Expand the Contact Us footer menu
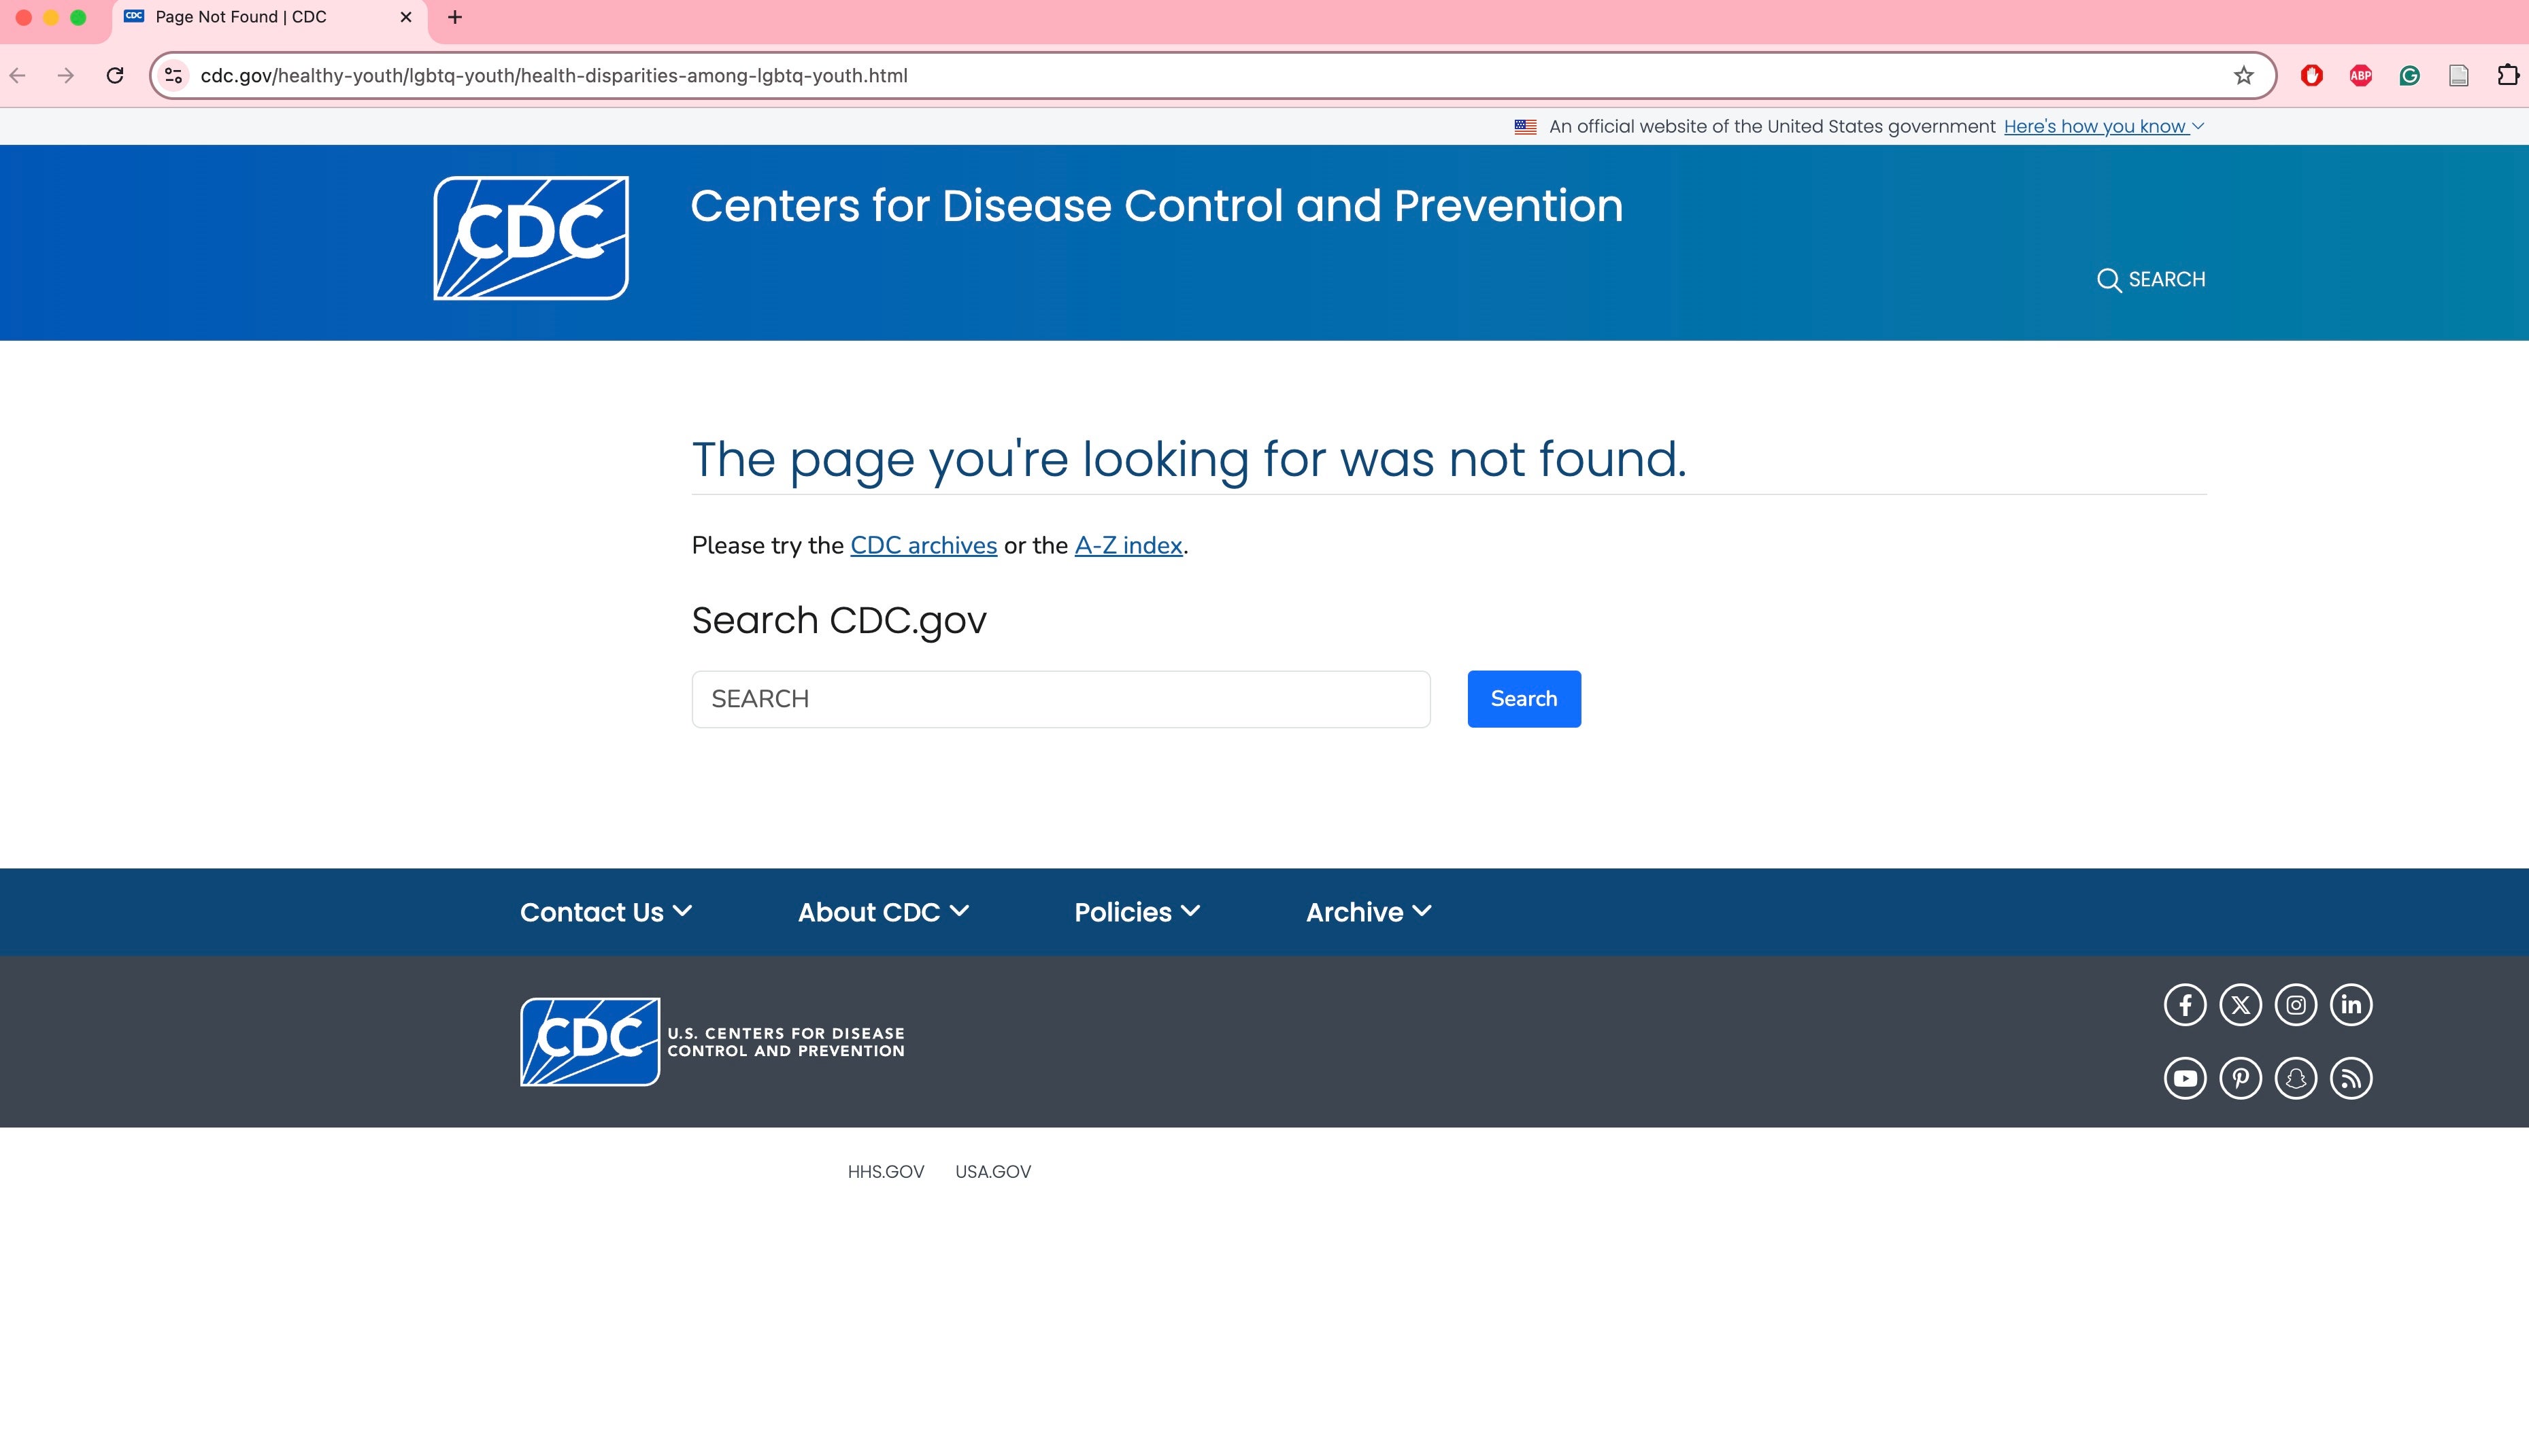This screenshot has width=2529, height=1456. [606, 912]
